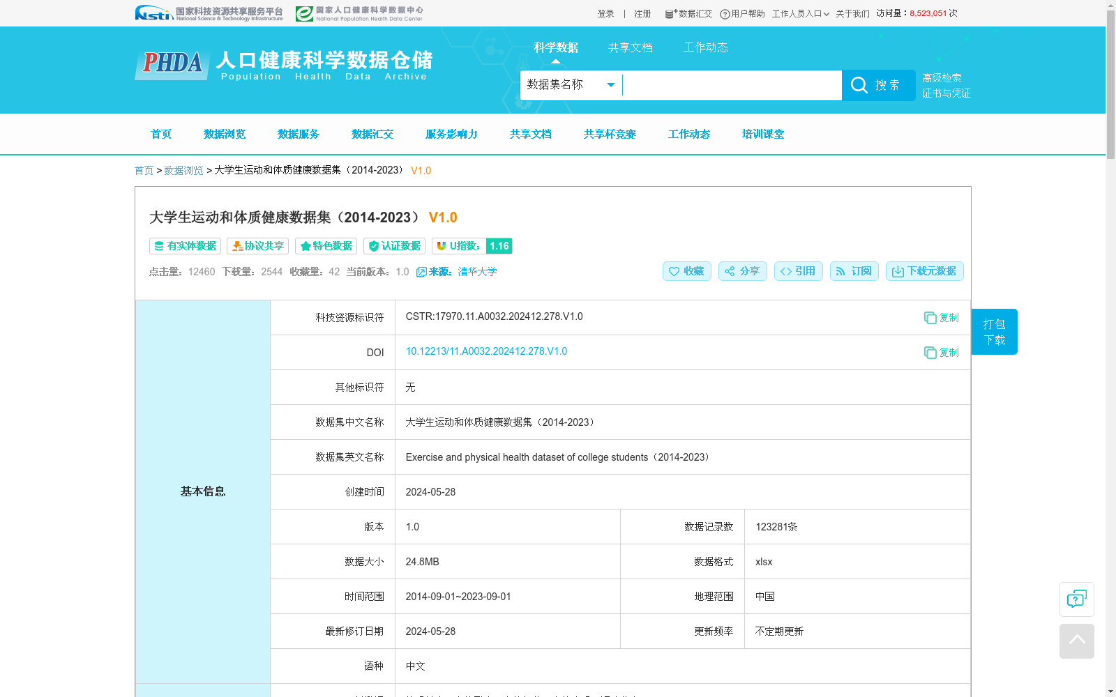Image resolution: width=1116 pixels, height=697 pixels.
Task: Click the 24.8MB data size value
Action: pos(422,562)
